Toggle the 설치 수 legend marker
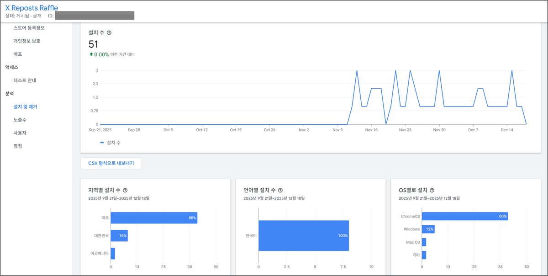548x276 pixels. pyautogui.click(x=102, y=143)
